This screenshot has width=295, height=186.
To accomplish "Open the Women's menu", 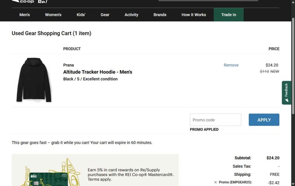I will (x=53, y=15).
